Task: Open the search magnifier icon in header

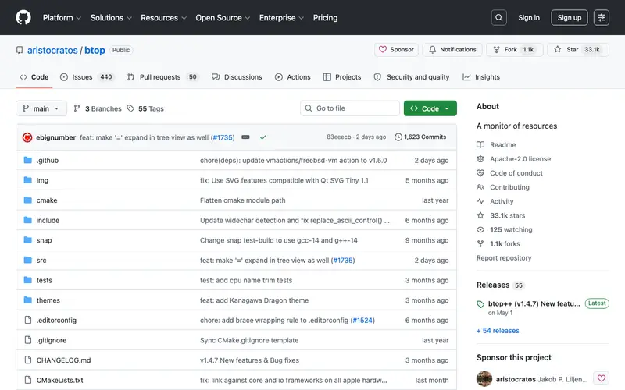Action: (498, 17)
